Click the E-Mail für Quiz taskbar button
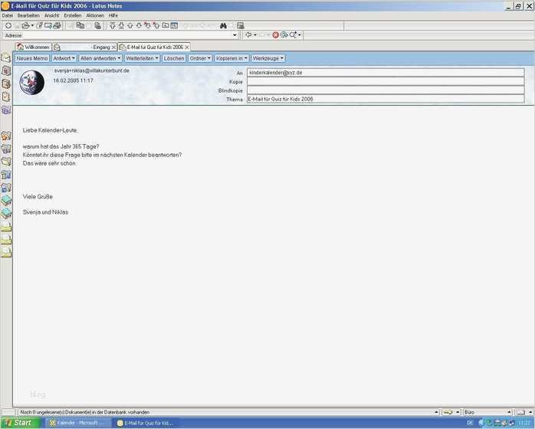 click(146, 423)
